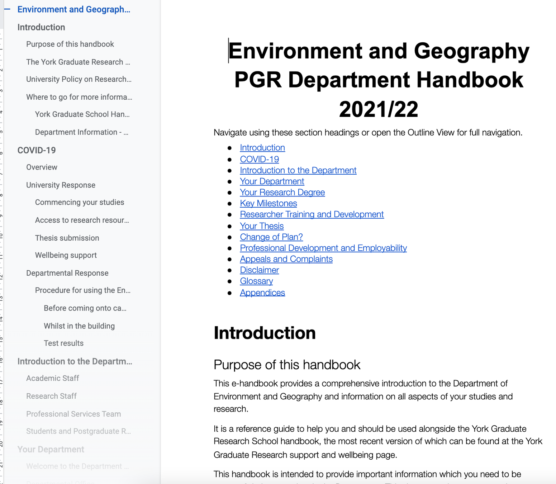Select Whilst in the building outline item
This screenshot has height=484, width=556.
tap(79, 326)
